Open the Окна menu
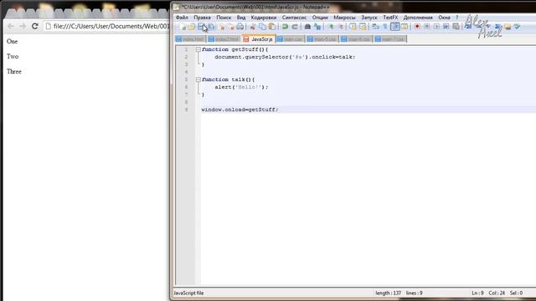 [x=444, y=18]
